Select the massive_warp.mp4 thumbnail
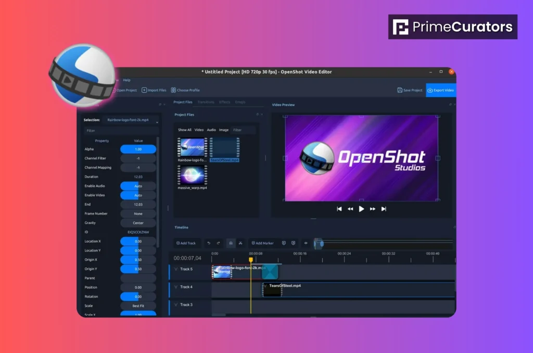533x353 pixels. click(192, 174)
